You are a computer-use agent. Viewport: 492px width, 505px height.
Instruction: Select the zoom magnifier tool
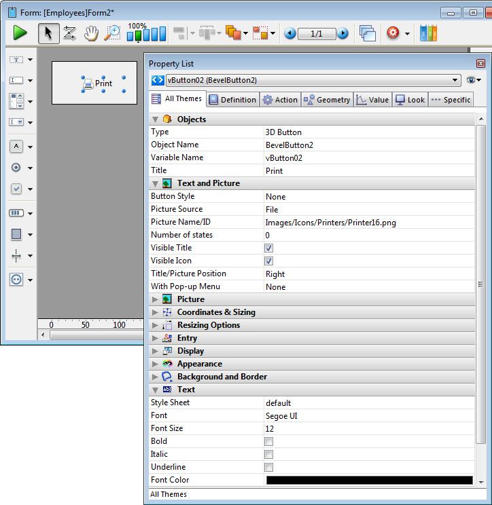[x=112, y=33]
